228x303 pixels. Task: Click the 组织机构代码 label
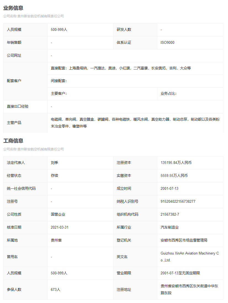coord(127,215)
